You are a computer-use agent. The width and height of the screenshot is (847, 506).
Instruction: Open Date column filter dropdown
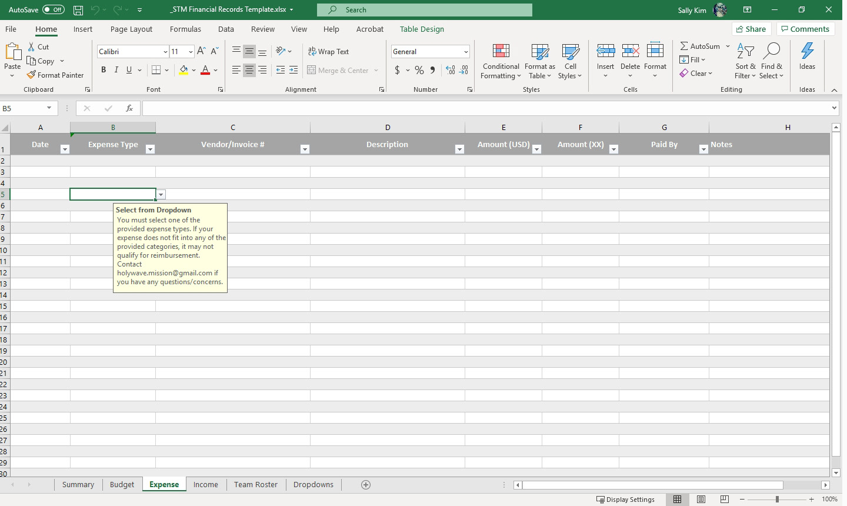(x=65, y=149)
